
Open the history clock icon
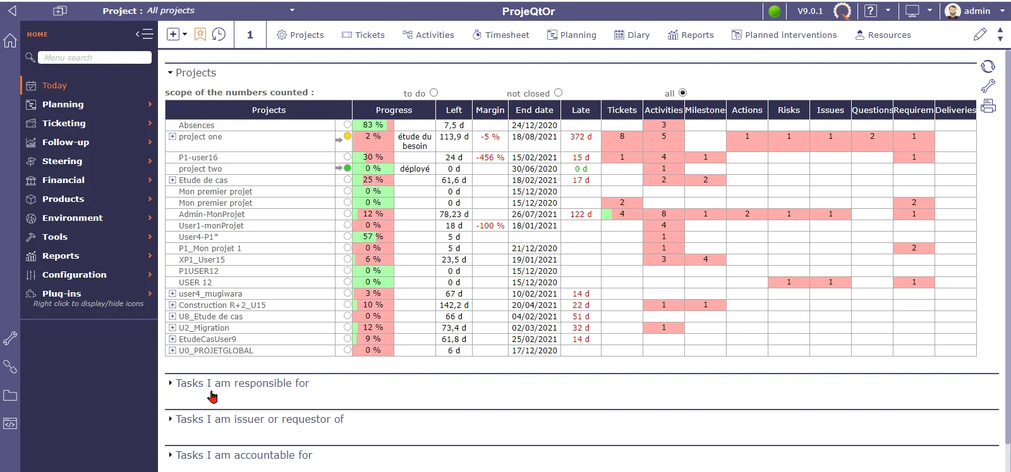(219, 34)
